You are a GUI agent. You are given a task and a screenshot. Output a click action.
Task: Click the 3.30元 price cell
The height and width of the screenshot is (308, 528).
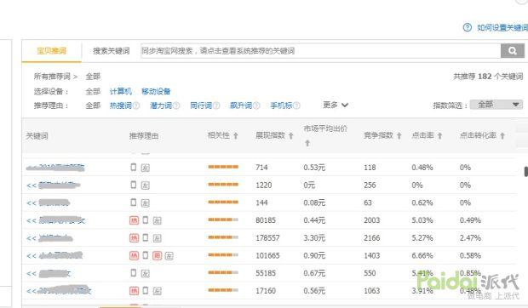[x=314, y=238]
